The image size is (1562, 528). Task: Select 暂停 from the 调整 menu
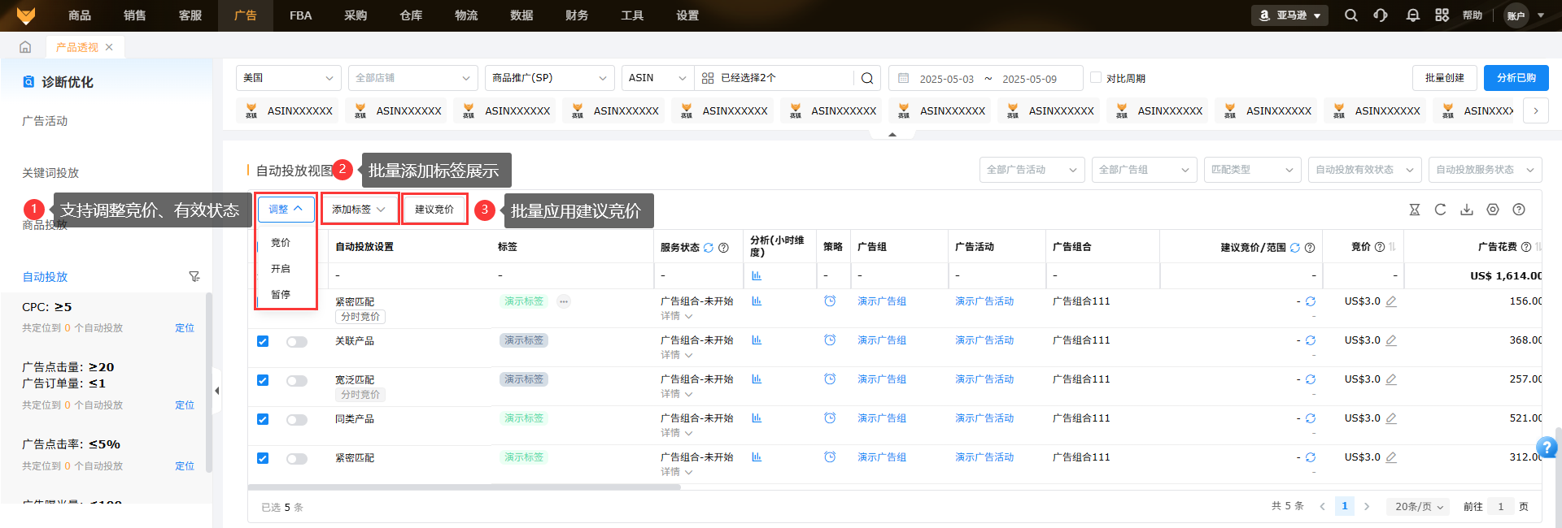click(x=281, y=294)
